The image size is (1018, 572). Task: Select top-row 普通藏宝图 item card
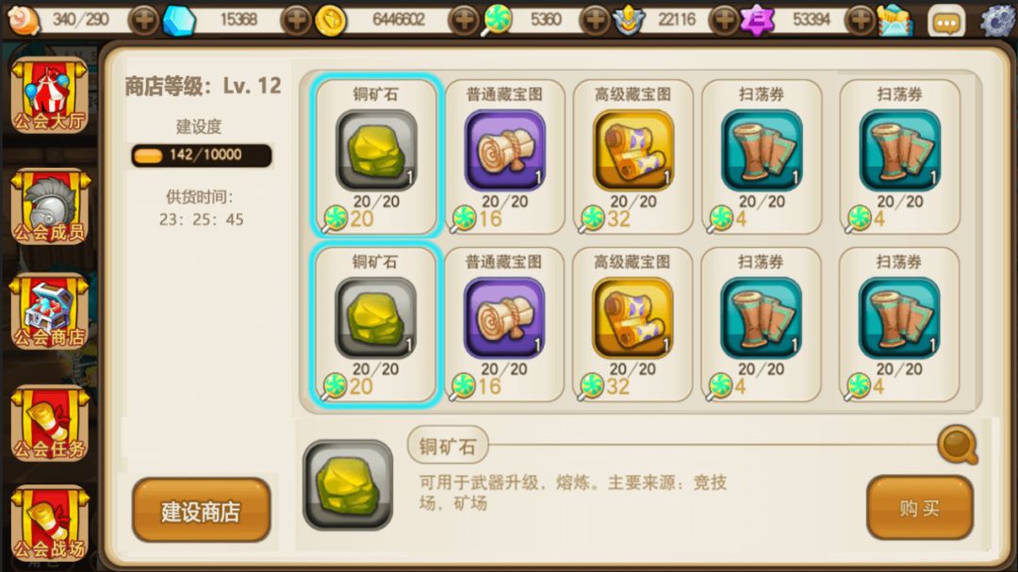pyautogui.click(x=504, y=156)
